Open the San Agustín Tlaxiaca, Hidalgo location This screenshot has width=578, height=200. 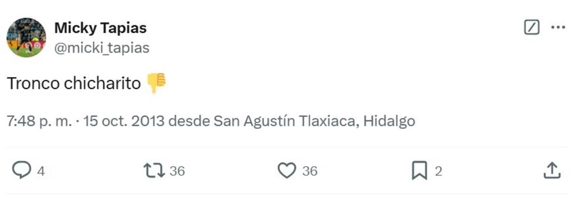(x=314, y=121)
